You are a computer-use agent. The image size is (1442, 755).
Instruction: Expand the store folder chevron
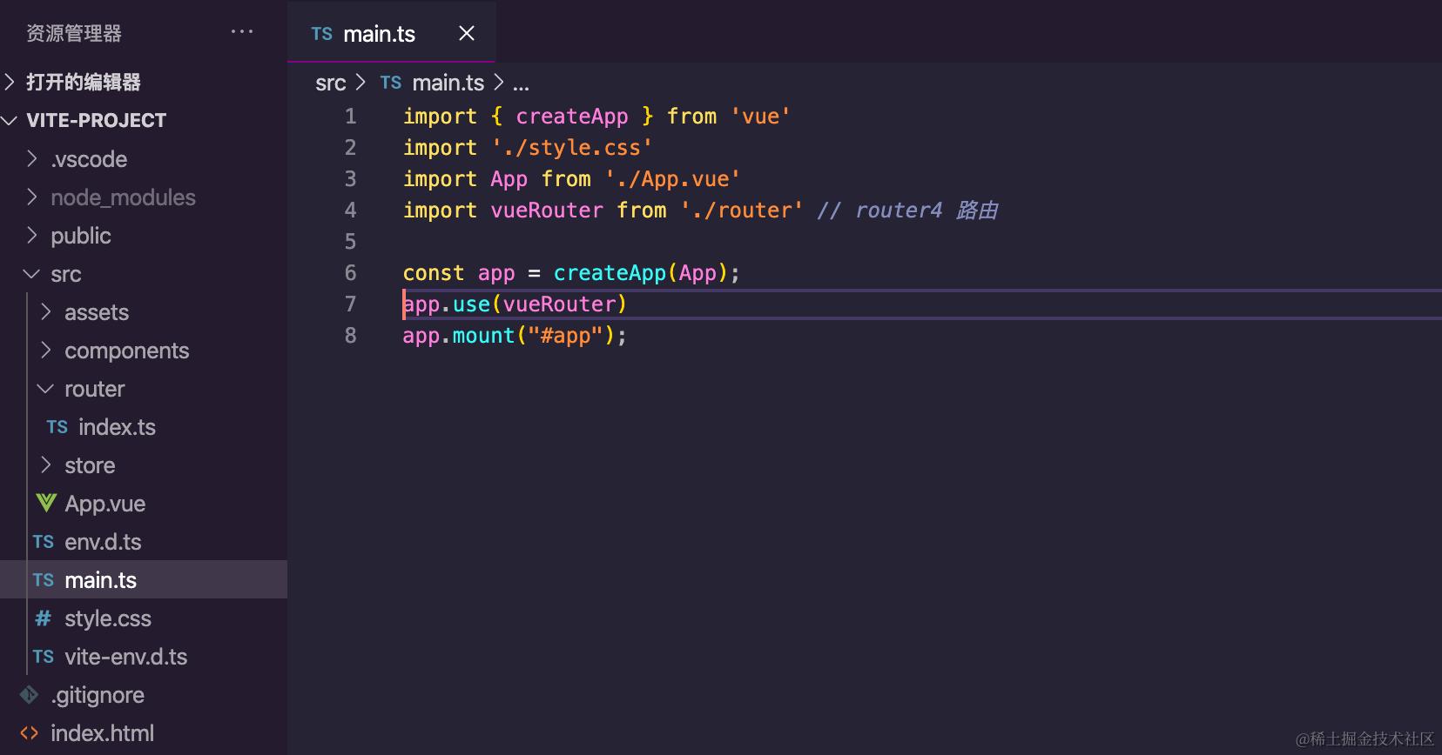click(x=46, y=464)
